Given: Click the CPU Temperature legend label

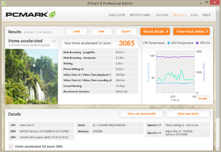Looking at the screenshot, I should 154,43.
